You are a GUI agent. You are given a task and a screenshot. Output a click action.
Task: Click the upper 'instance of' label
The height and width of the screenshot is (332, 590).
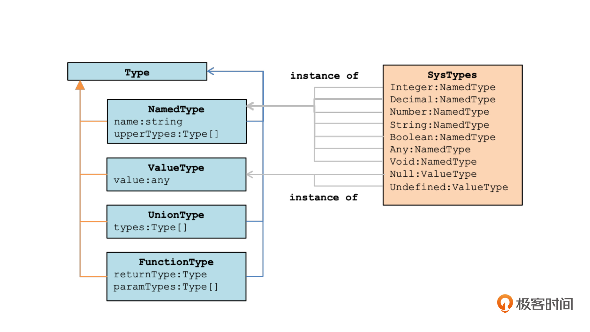pyautogui.click(x=324, y=76)
